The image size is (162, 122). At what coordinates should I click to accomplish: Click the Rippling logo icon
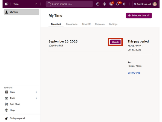tap(7, 4)
